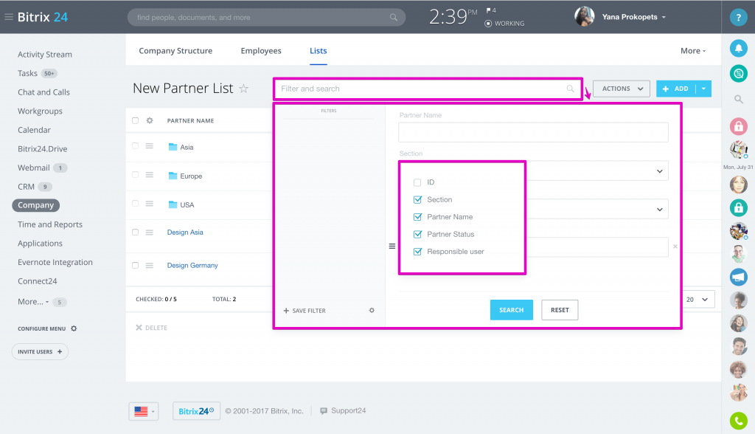Check the Europe row checkbox
The image size is (755, 434).
tap(136, 175)
